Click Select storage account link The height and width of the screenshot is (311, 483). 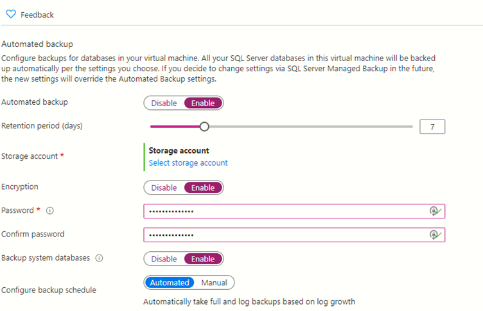[188, 163]
